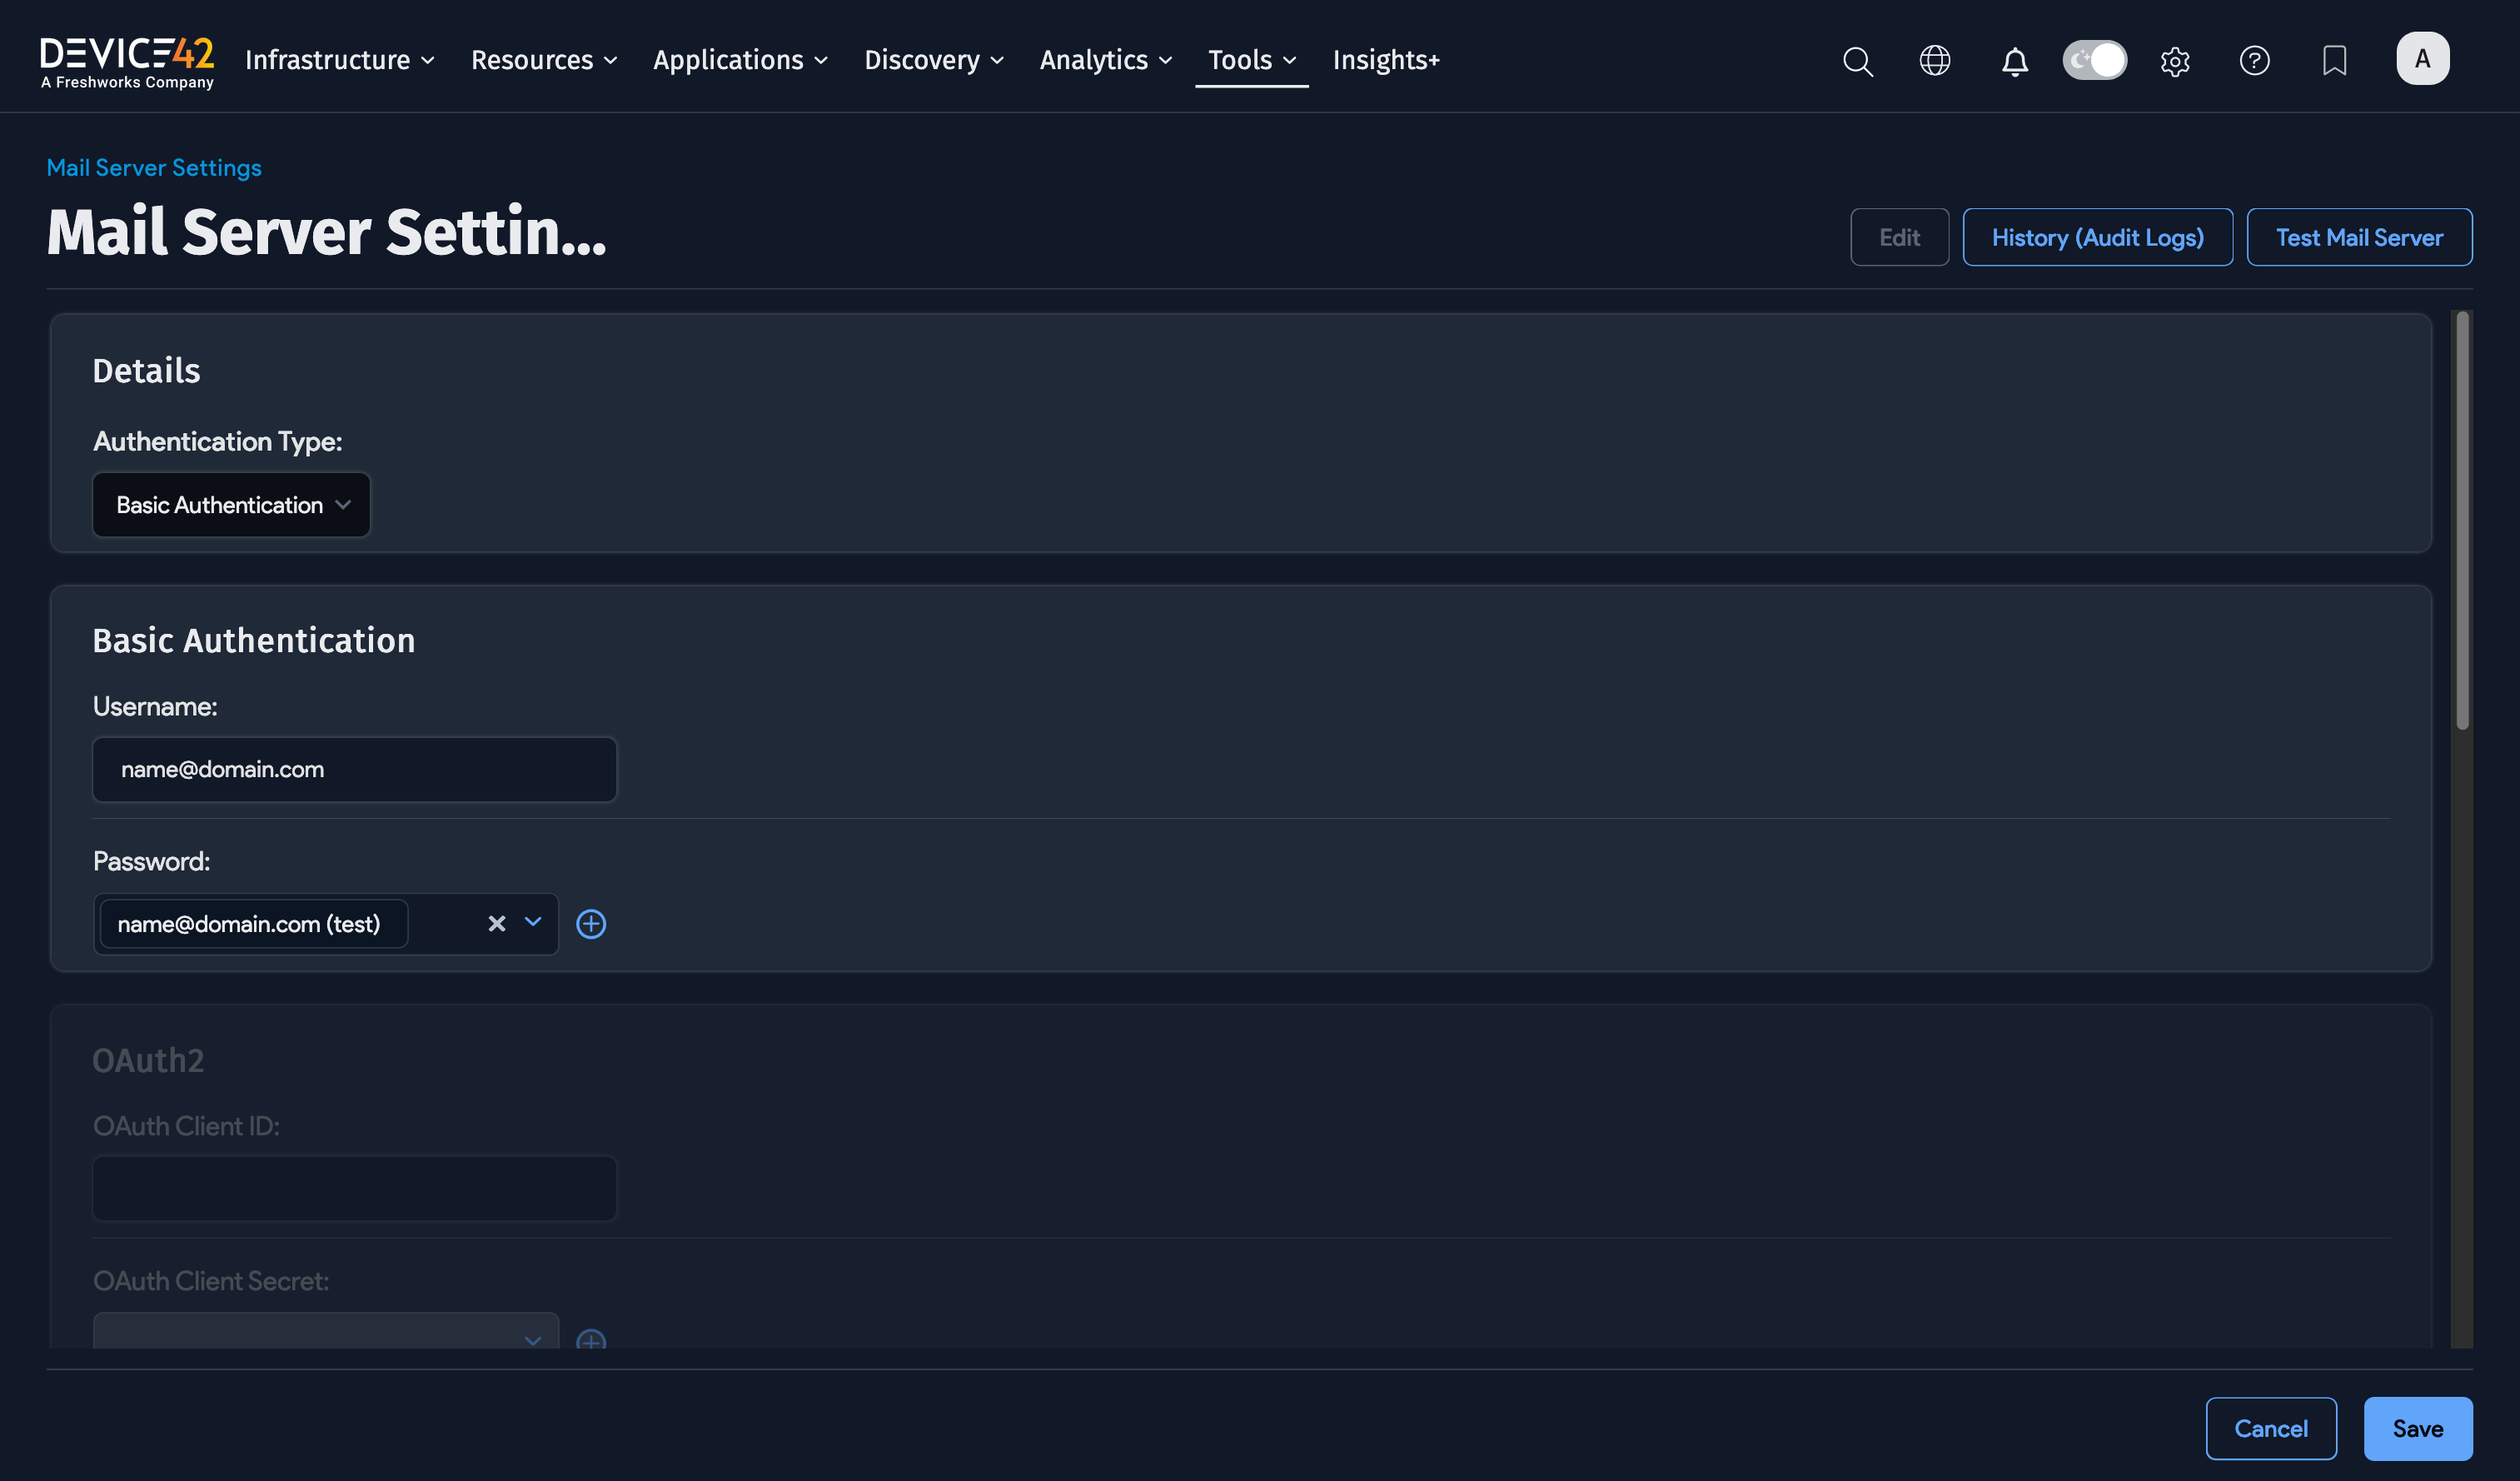Click the Cancel button
The width and height of the screenshot is (2520, 1481).
coord(2271,1428)
